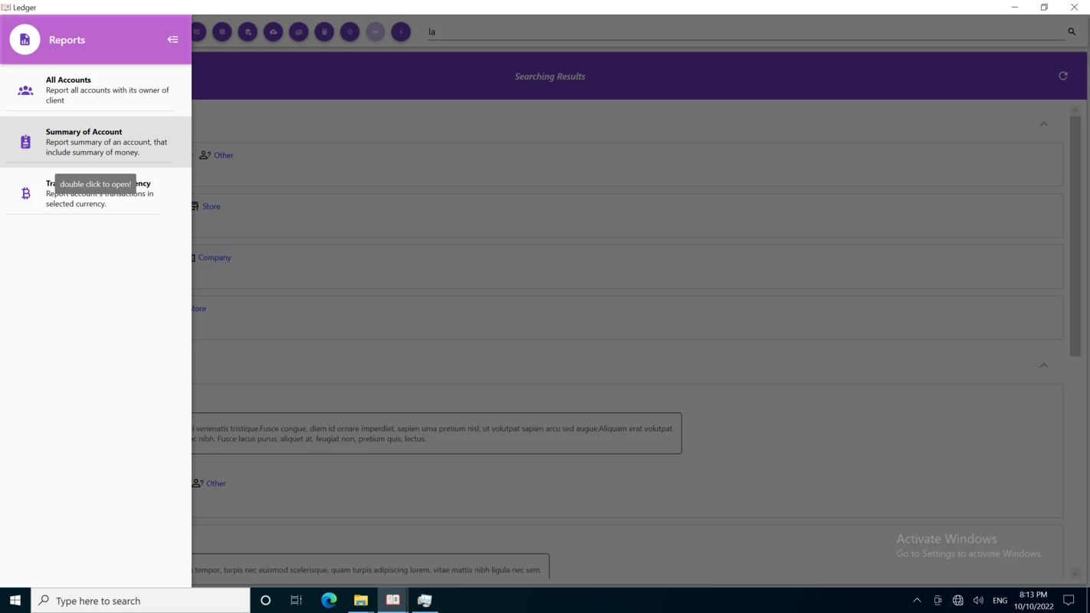The image size is (1090, 613).
Task: Select the All Accounts report
Action: click(96, 90)
